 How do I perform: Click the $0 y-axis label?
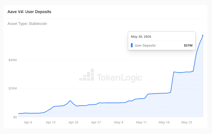15,117
